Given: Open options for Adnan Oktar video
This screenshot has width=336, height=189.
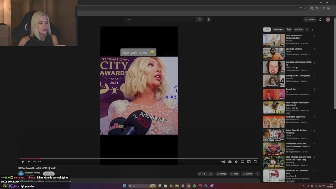Looking at the screenshot, I should click(x=314, y=130).
